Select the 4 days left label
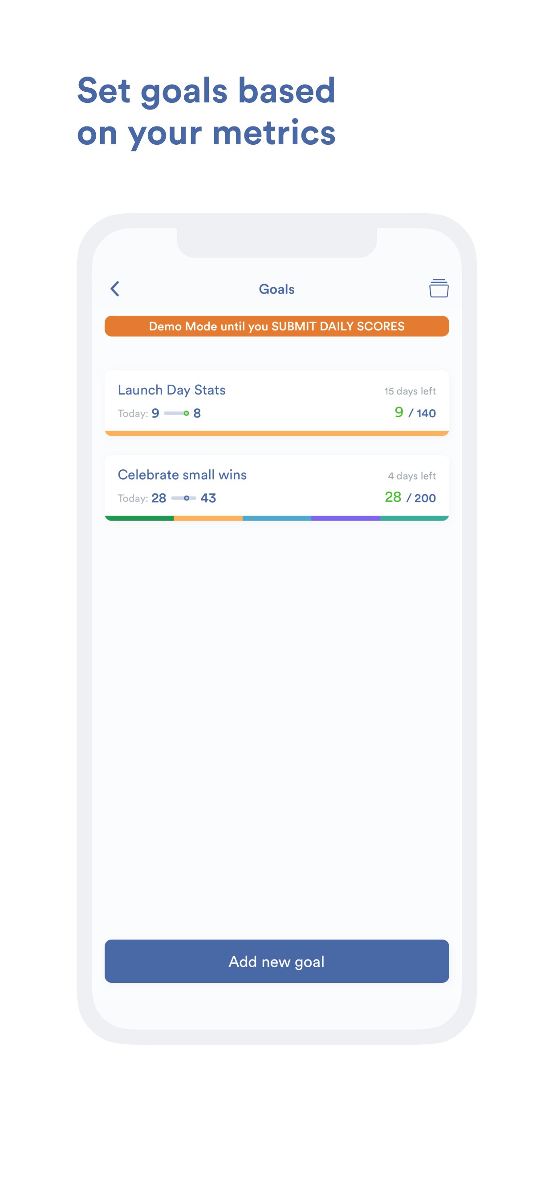Image resolution: width=553 pixels, height=1197 pixels. click(412, 475)
